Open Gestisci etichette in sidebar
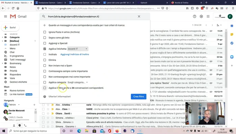Screen dimensions: 236x134 18,82
